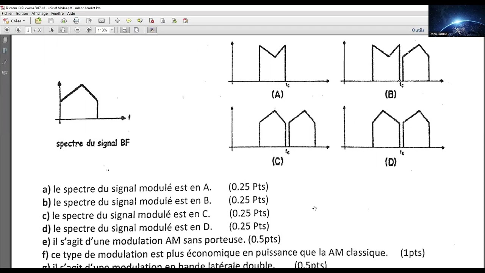Screen dimensions: 485x273
Task: Open the settings gear icon in the toolbar
Action: point(117,21)
